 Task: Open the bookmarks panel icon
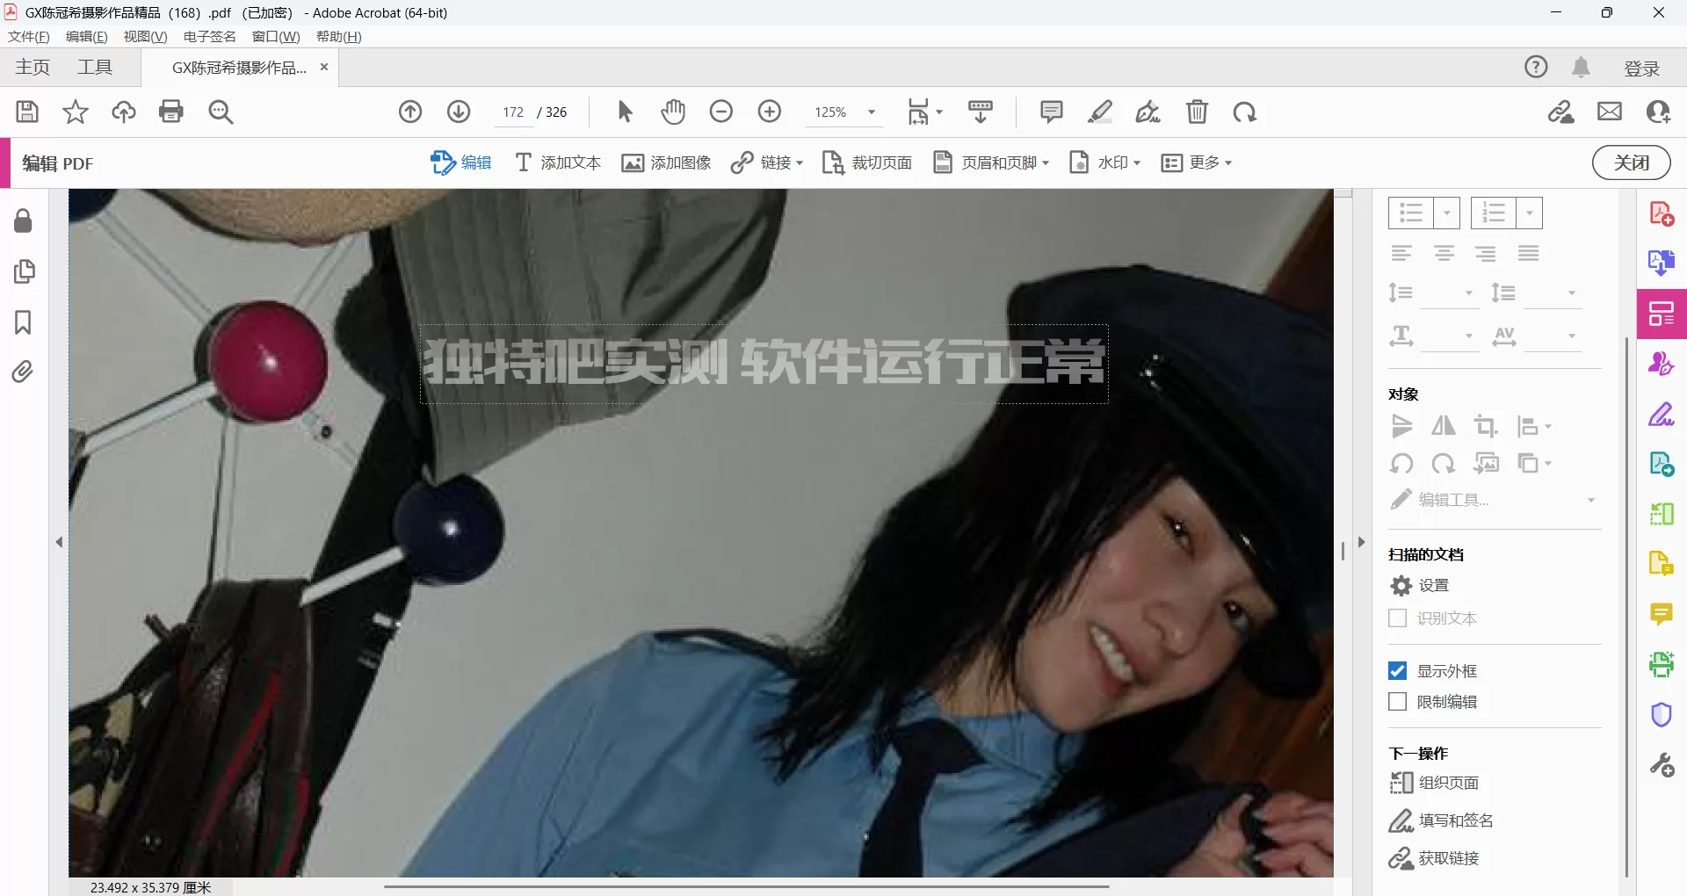pyautogui.click(x=22, y=323)
